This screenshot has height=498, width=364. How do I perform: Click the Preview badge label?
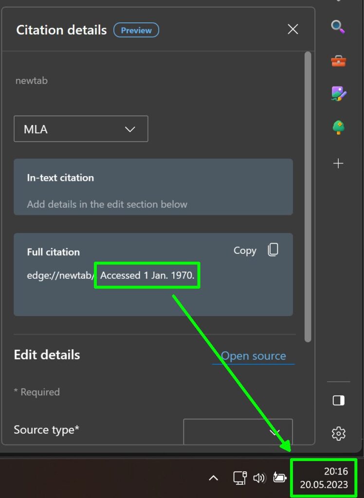click(136, 30)
